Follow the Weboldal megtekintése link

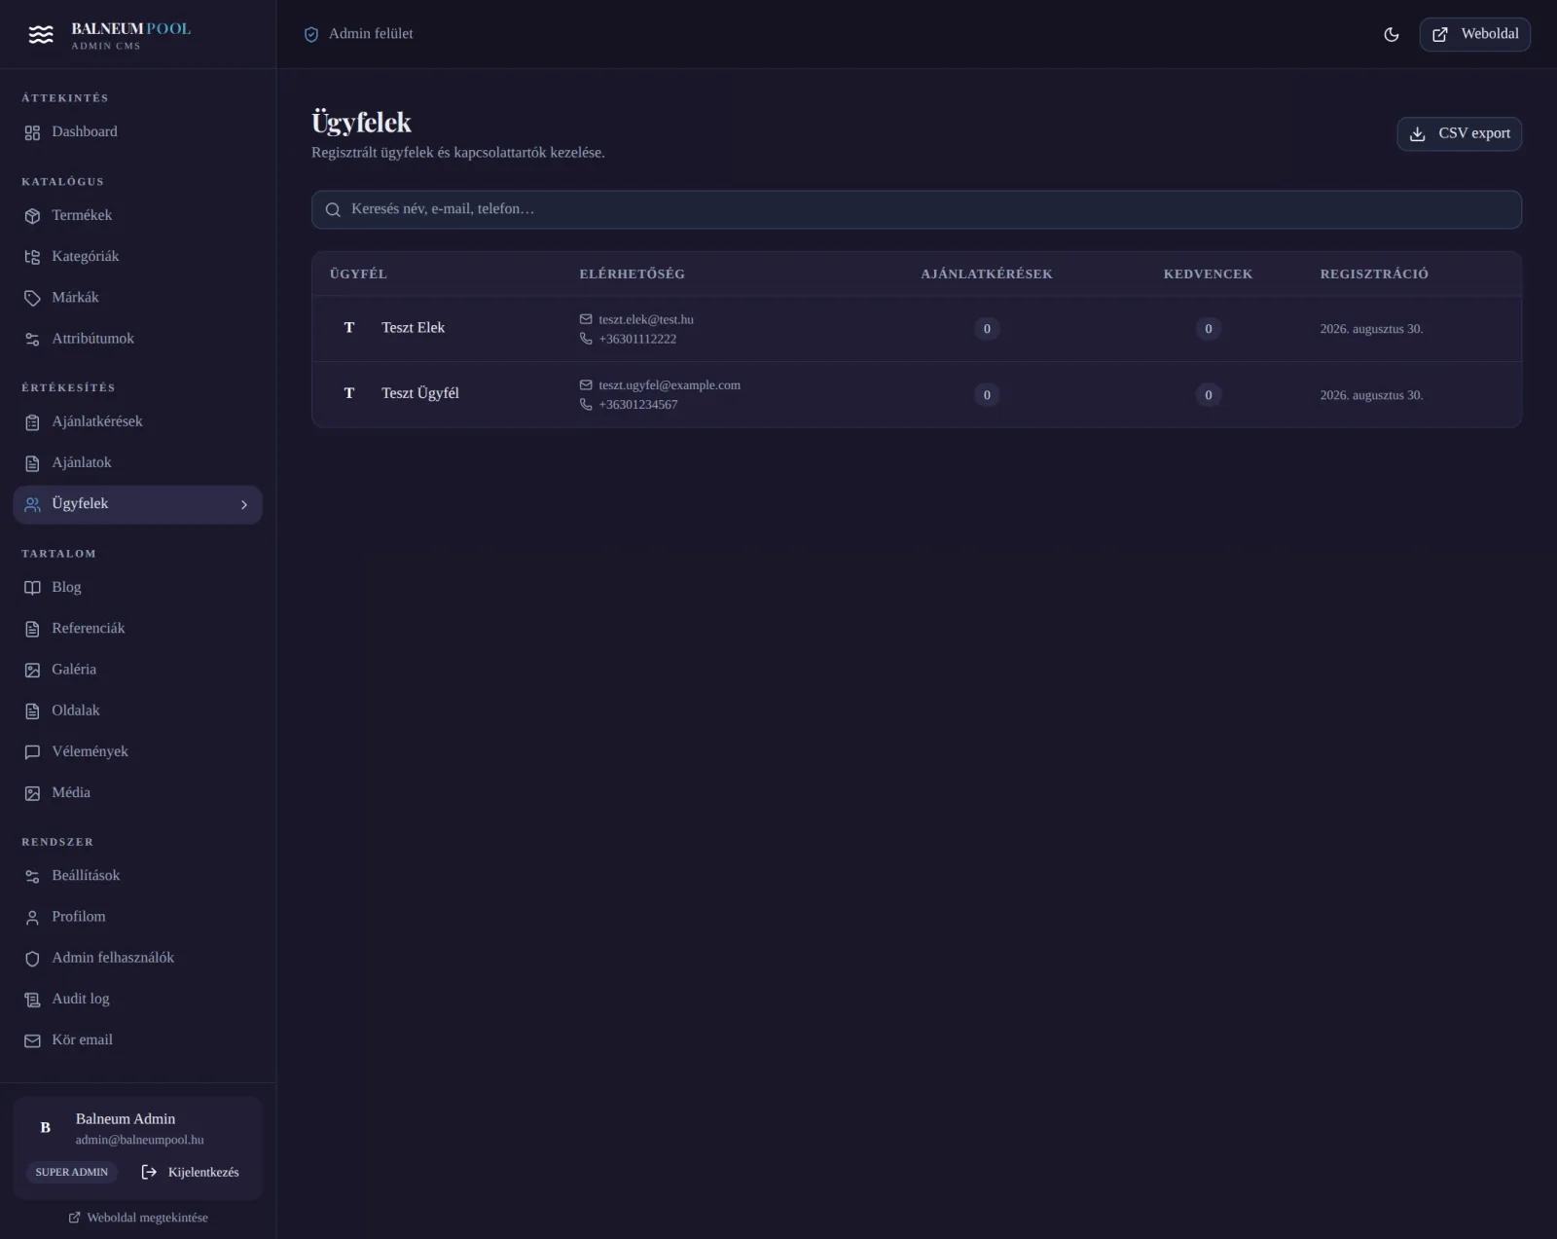[x=138, y=1218]
